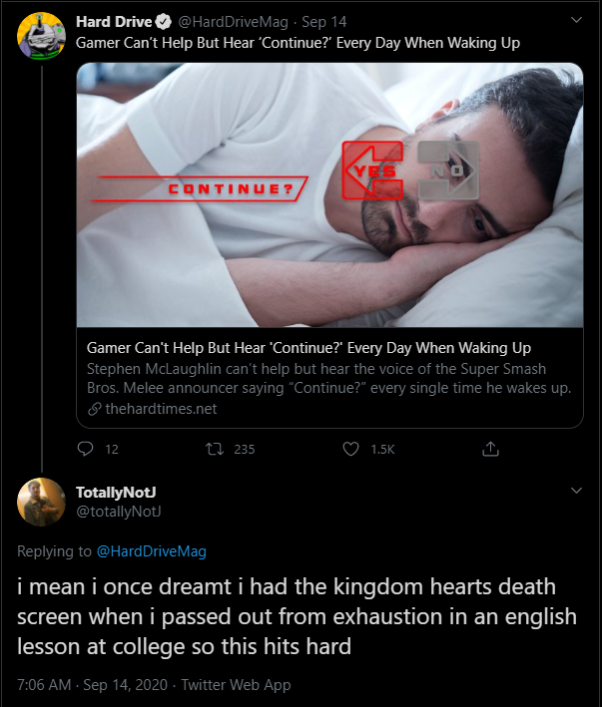The width and height of the screenshot is (602, 707).
Task: Click the Hard Drive profile avatar
Action: click(x=41, y=36)
